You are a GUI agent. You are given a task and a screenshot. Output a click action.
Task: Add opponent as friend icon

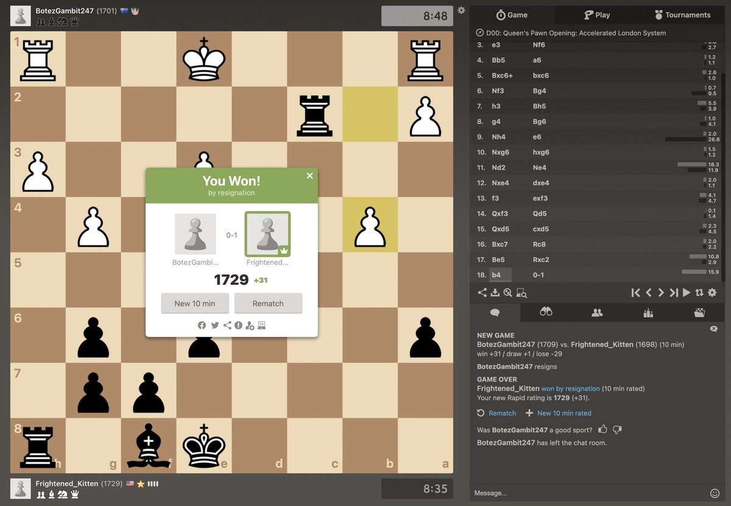click(x=250, y=325)
